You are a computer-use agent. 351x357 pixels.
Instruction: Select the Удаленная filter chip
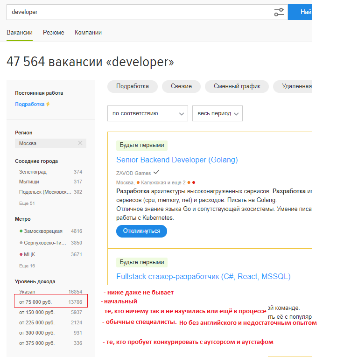[293, 86]
